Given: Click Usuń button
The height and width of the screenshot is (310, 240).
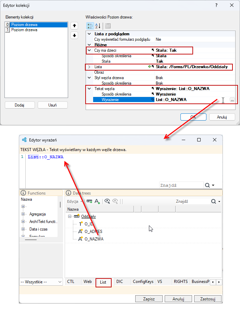Looking at the screenshot, I should click(x=52, y=105).
